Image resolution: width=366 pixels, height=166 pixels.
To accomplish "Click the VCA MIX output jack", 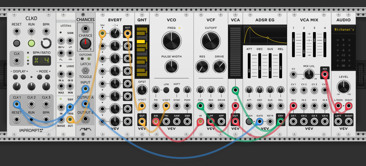I will click(325, 75).
